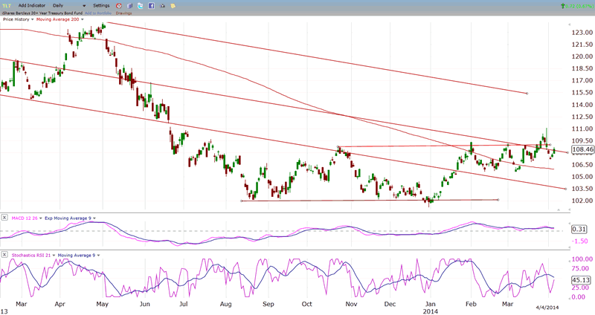This screenshot has width=595, height=315.
Task: Click the red target icon in toolbar
Action: (x=118, y=5)
